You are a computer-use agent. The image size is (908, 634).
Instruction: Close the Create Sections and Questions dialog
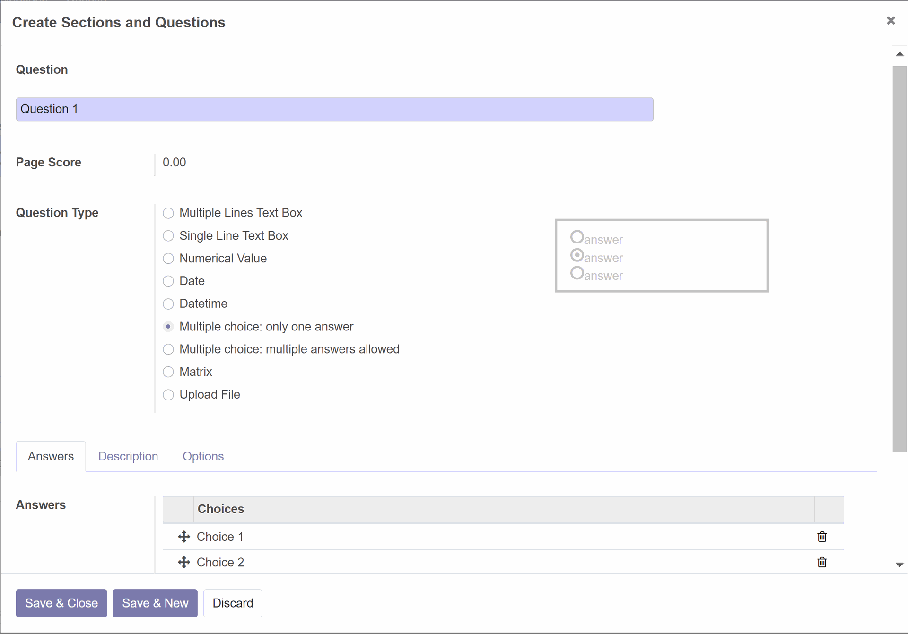(x=891, y=20)
